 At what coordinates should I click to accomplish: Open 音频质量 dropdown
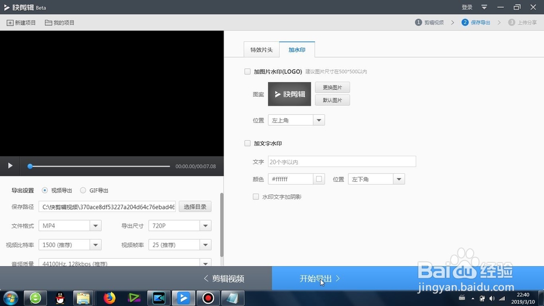click(125, 263)
